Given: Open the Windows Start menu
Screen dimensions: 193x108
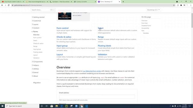Looking at the screenshot, I should click(2, 106).
